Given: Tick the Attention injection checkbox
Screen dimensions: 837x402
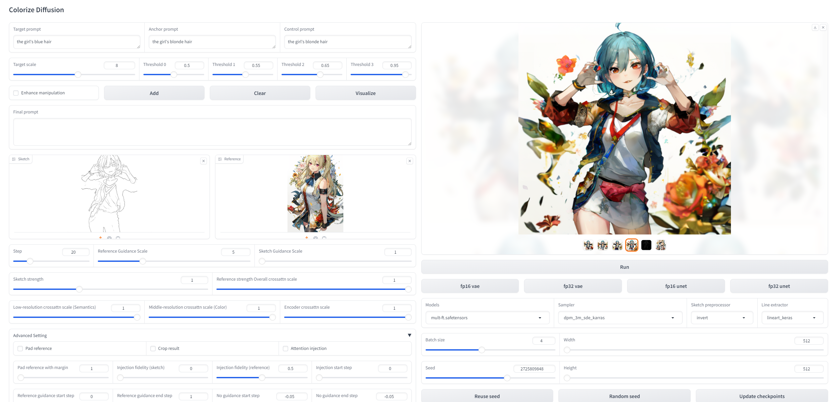Looking at the screenshot, I should point(285,349).
